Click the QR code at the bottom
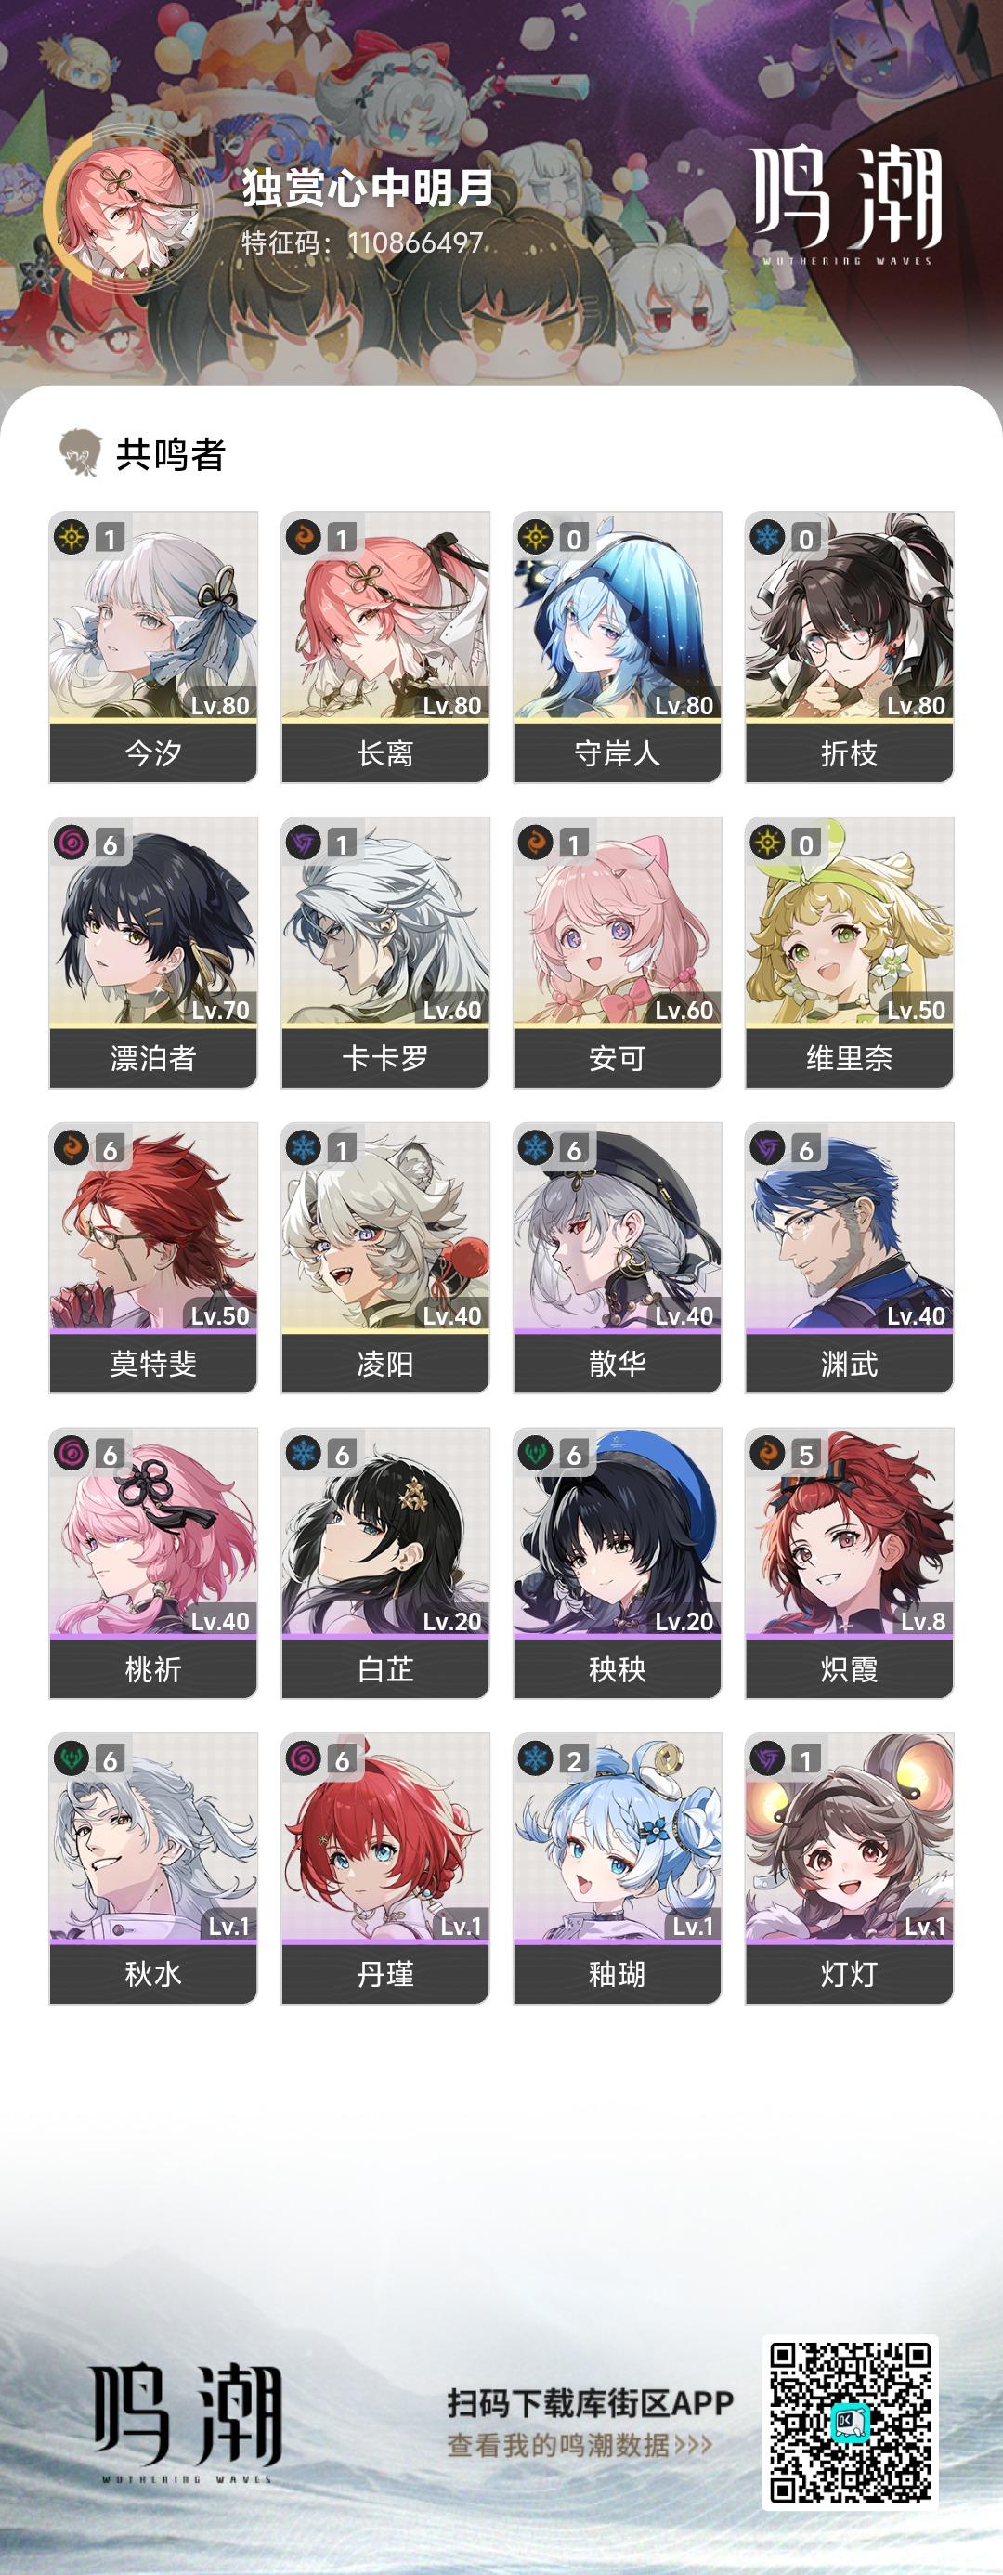Screen dimensions: 1003x2575 (x=850, y=2423)
